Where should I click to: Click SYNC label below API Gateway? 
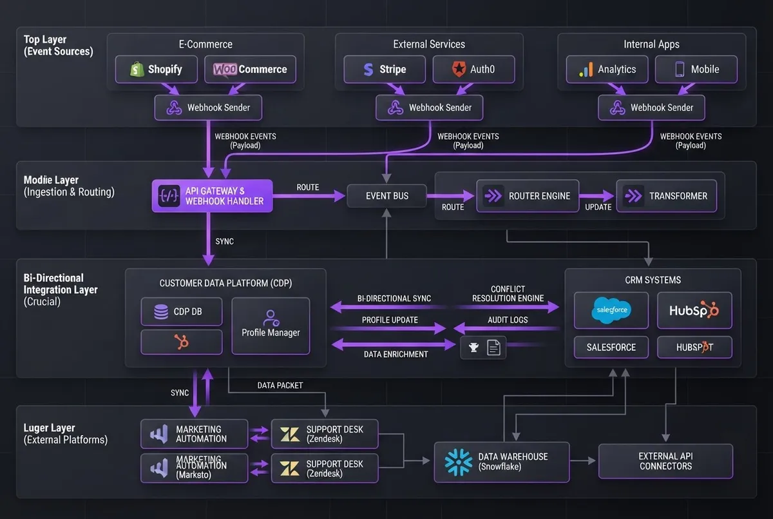point(225,241)
